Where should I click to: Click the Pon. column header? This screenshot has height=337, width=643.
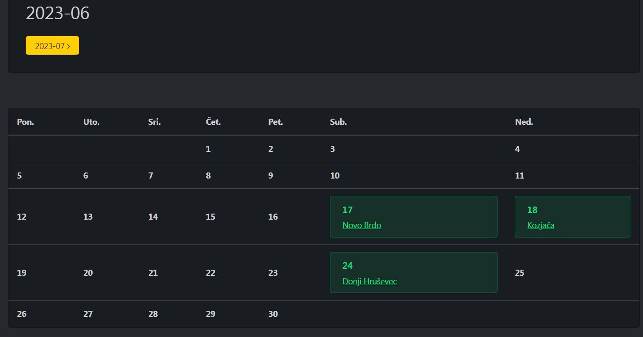pyautogui.click(x=25, y=122)
